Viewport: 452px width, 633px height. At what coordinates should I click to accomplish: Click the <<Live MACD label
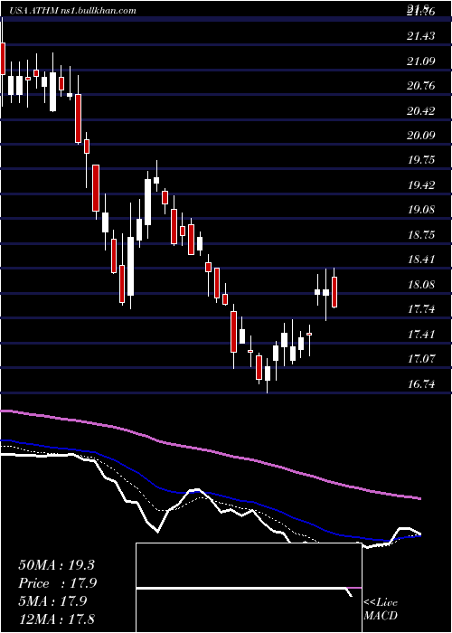click(381, 609)
